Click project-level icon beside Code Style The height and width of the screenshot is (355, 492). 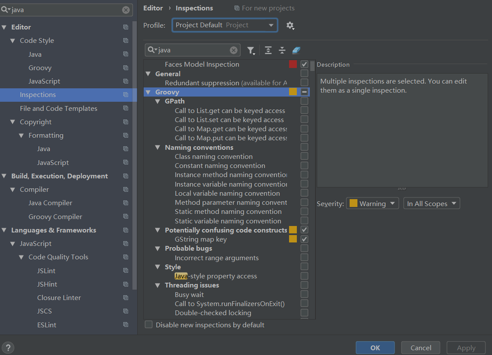(x=126, y=41)
